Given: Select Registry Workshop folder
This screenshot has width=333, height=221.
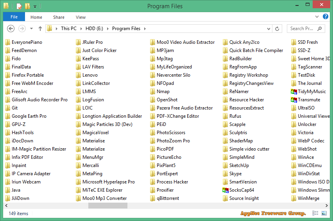Looking at the screenshot, I should point(245,75).
